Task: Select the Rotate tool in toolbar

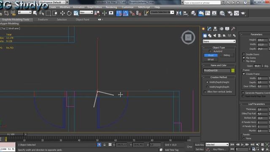Action: click(x=69, y=13)
